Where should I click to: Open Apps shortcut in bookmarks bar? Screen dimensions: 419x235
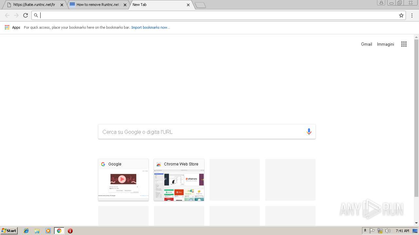pos(12,27)
